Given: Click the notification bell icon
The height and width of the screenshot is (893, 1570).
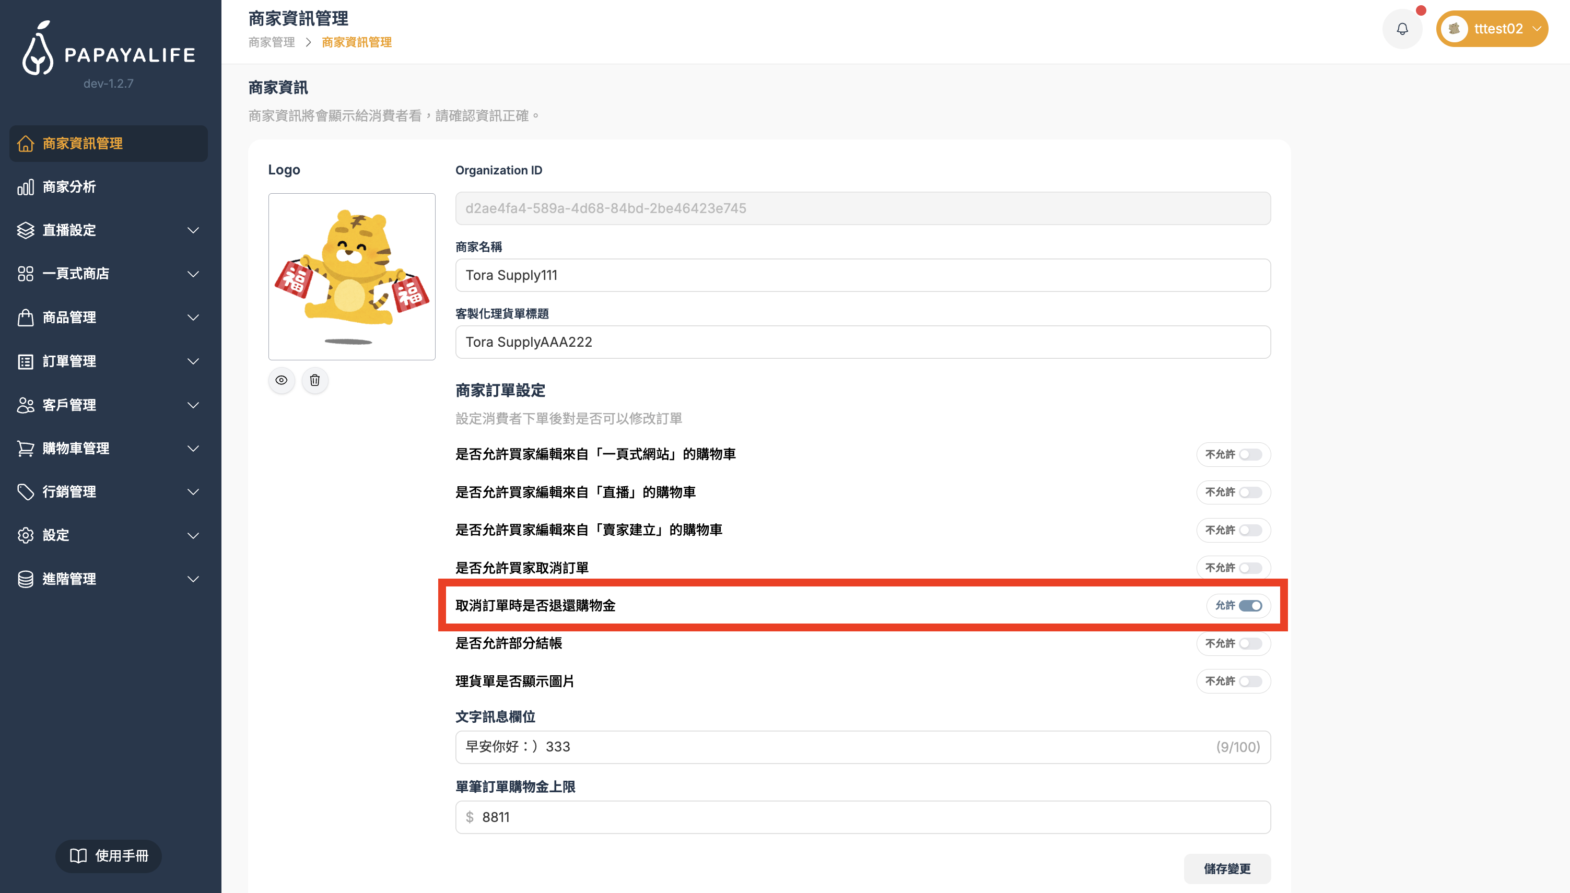Looking at the screenshot, I should click(1402, 29).
